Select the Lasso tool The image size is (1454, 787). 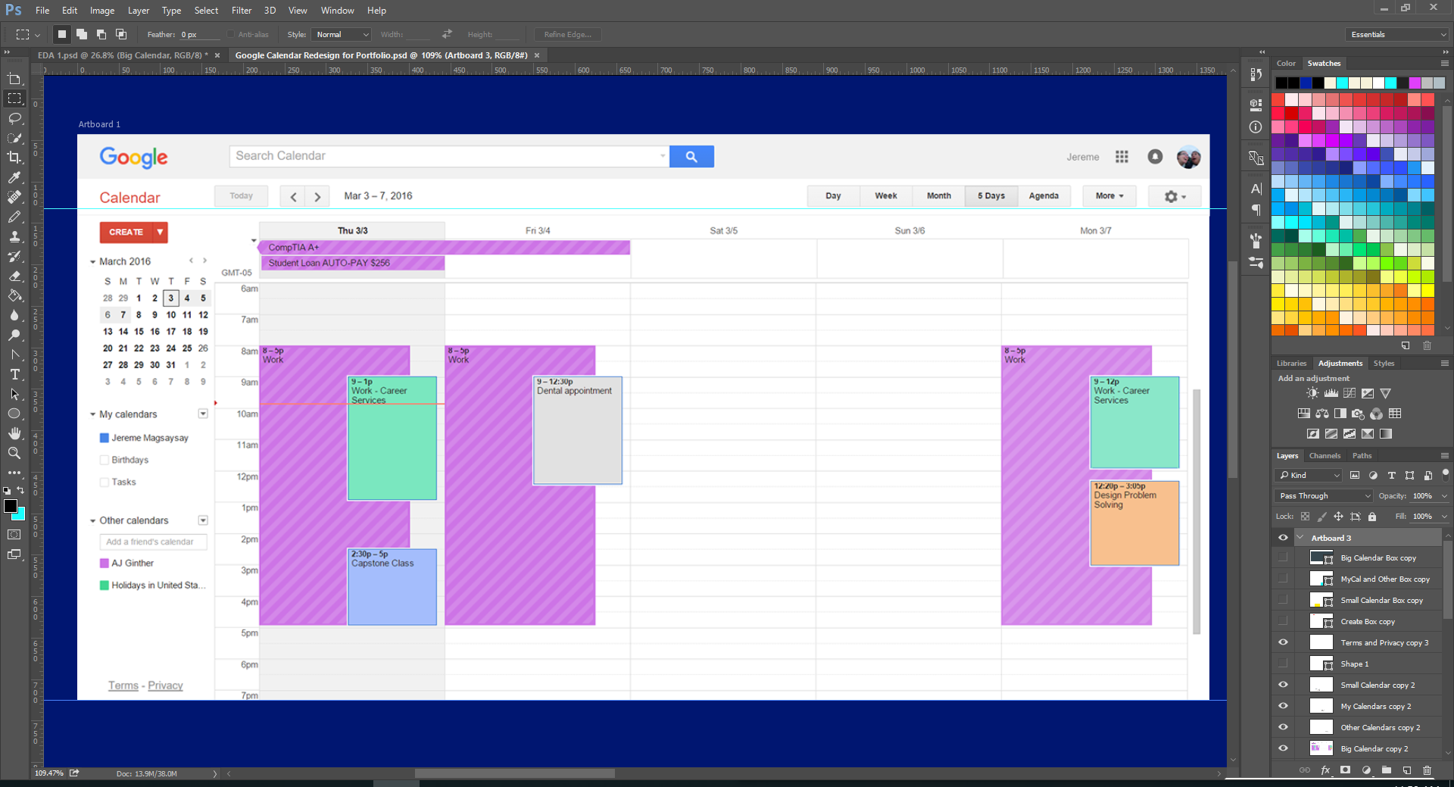point(14,118)
